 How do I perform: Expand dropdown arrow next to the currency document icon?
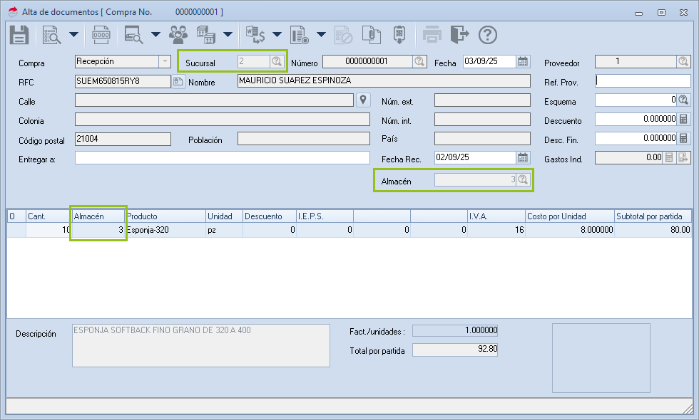click(277, 34)
